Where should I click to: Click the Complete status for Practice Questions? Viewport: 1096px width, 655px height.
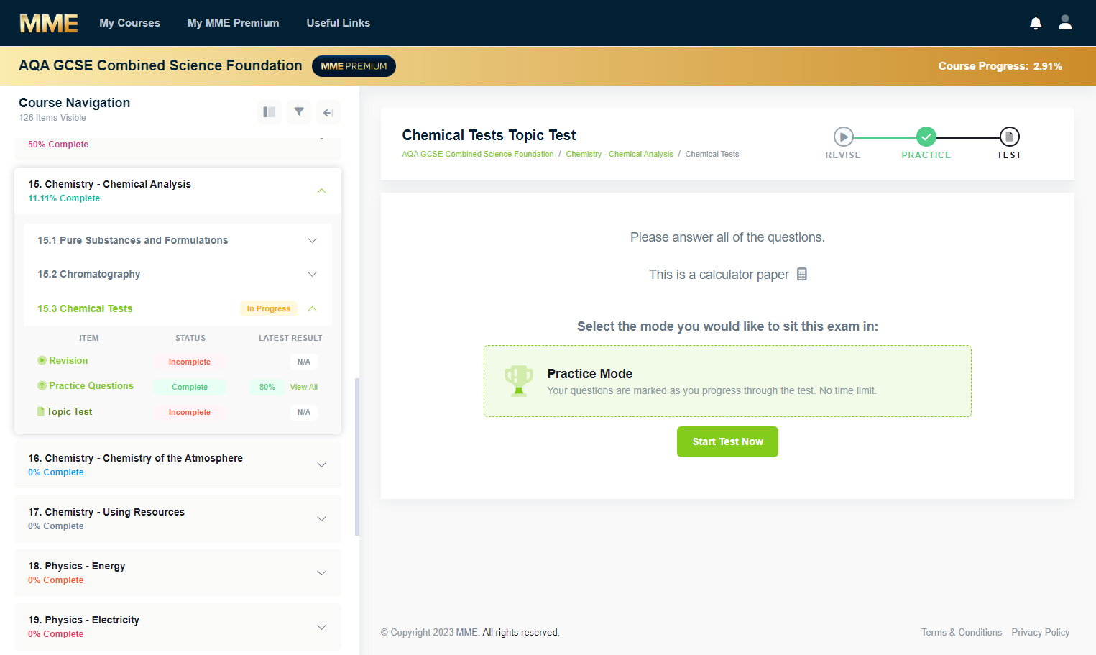pyautogui.click(x=190, y=387)
